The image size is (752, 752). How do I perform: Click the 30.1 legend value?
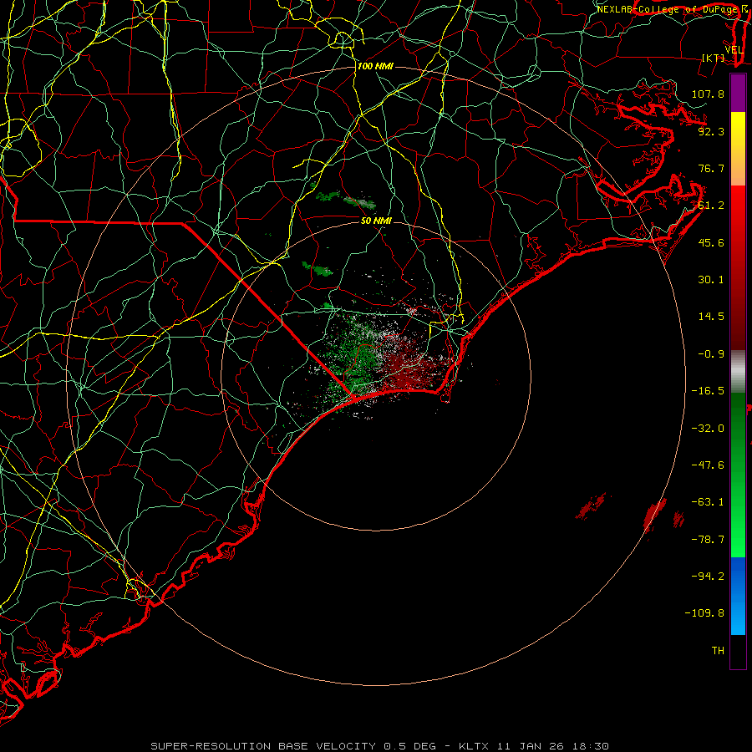tap(711, 280)
